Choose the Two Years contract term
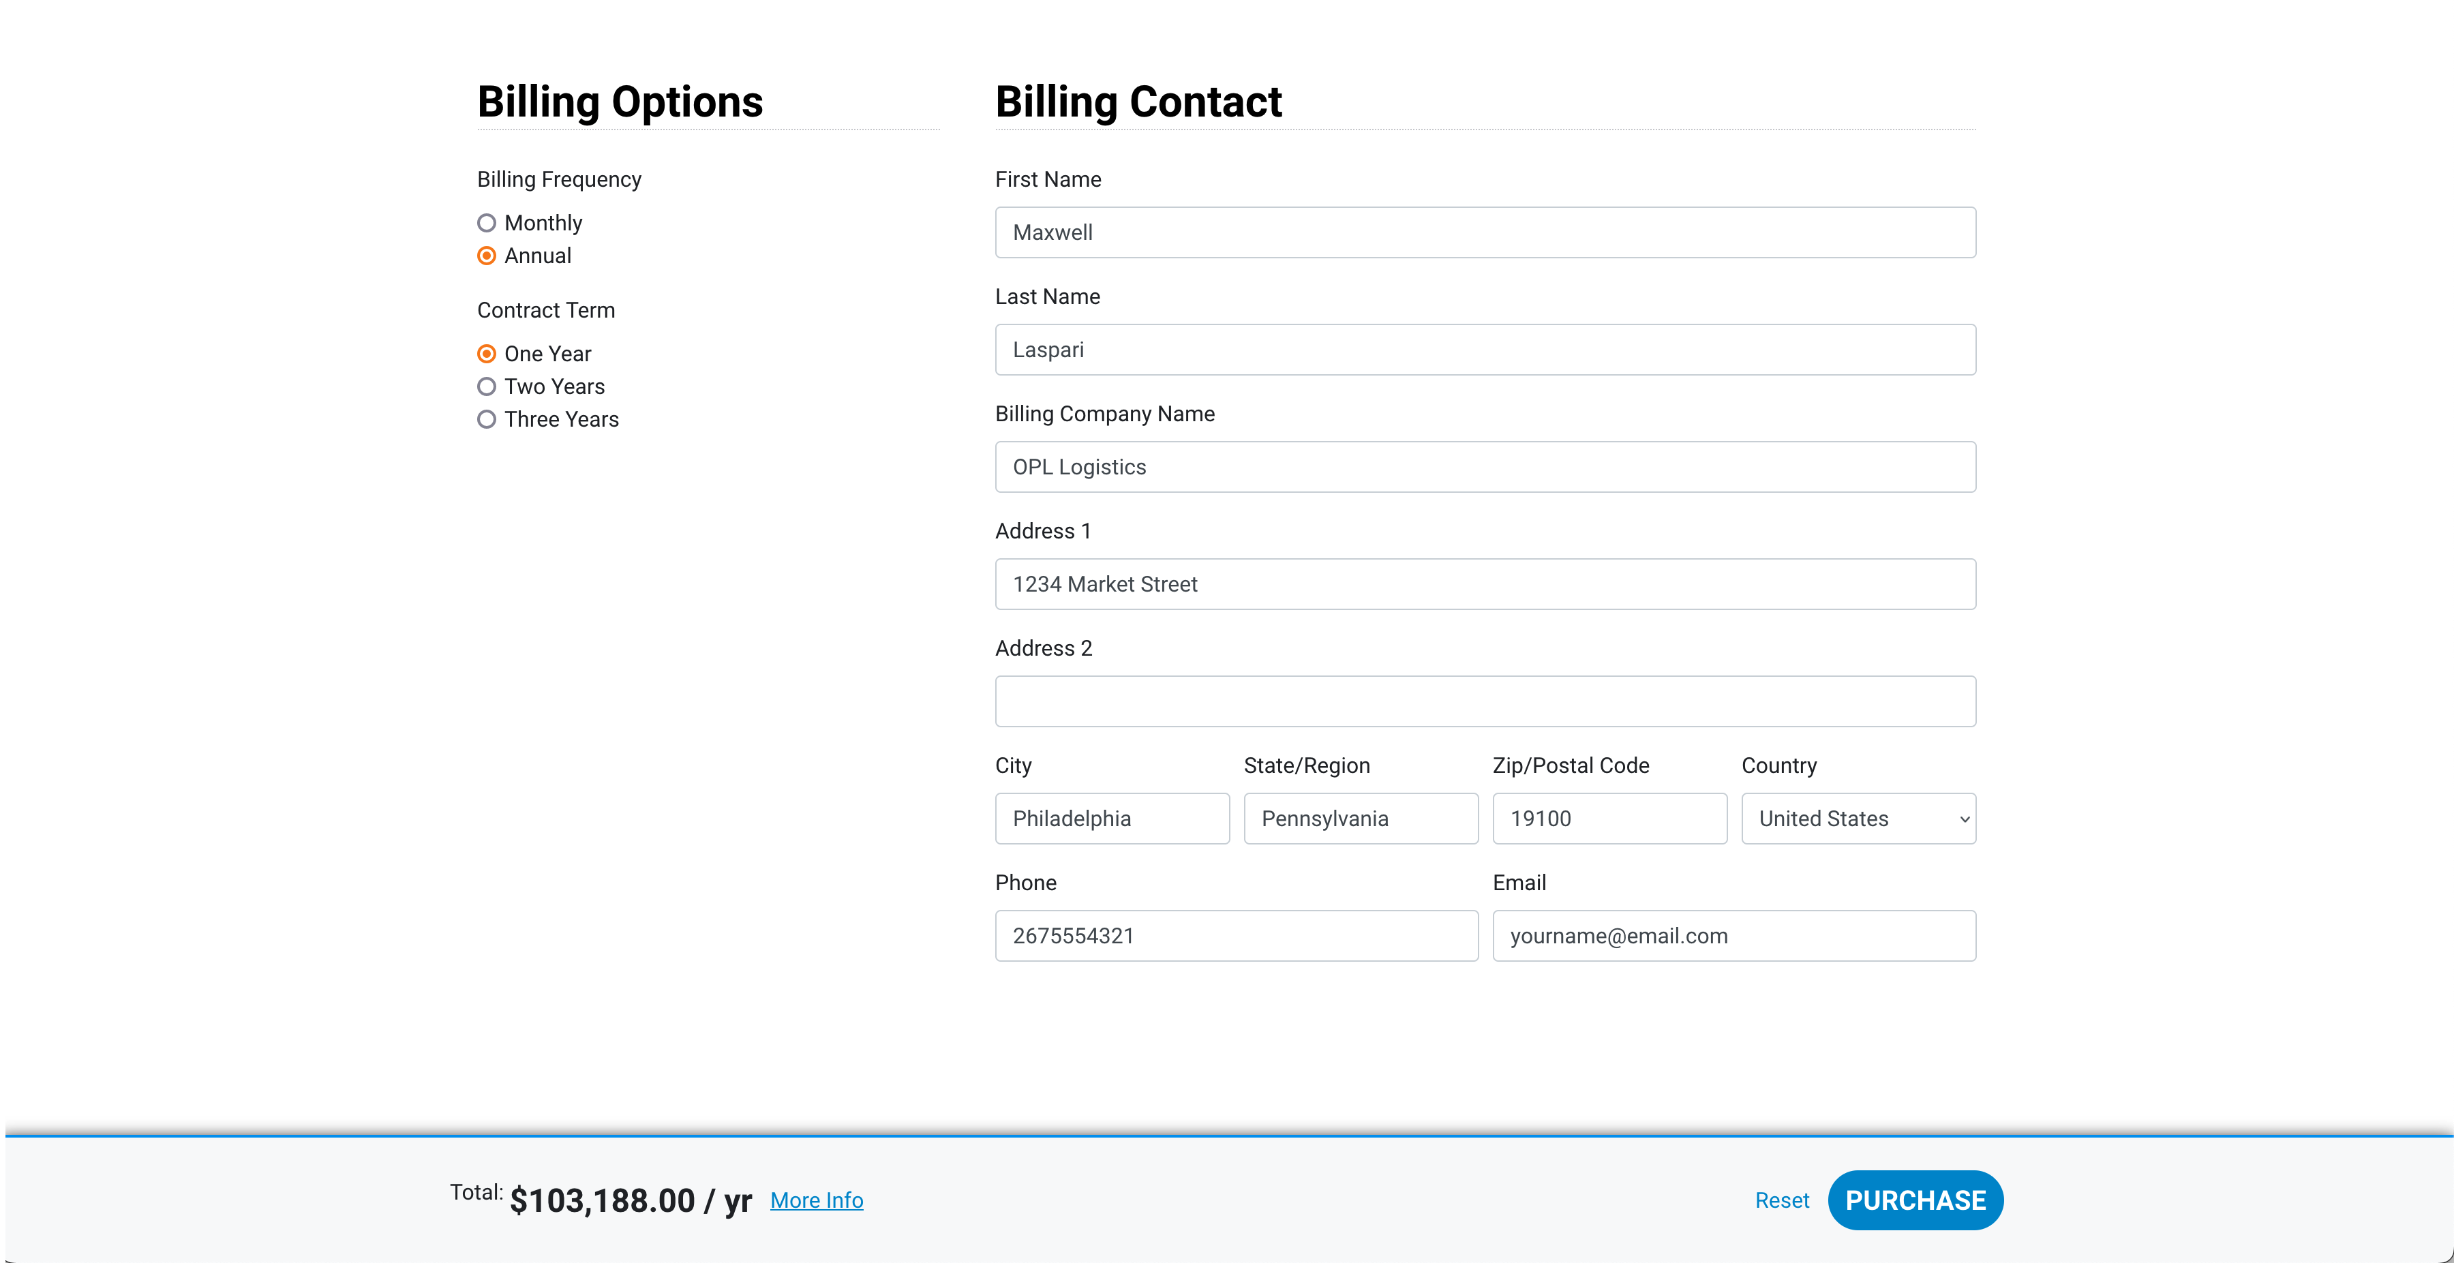Screen dimensions: 2454x1263 point(487,386)
